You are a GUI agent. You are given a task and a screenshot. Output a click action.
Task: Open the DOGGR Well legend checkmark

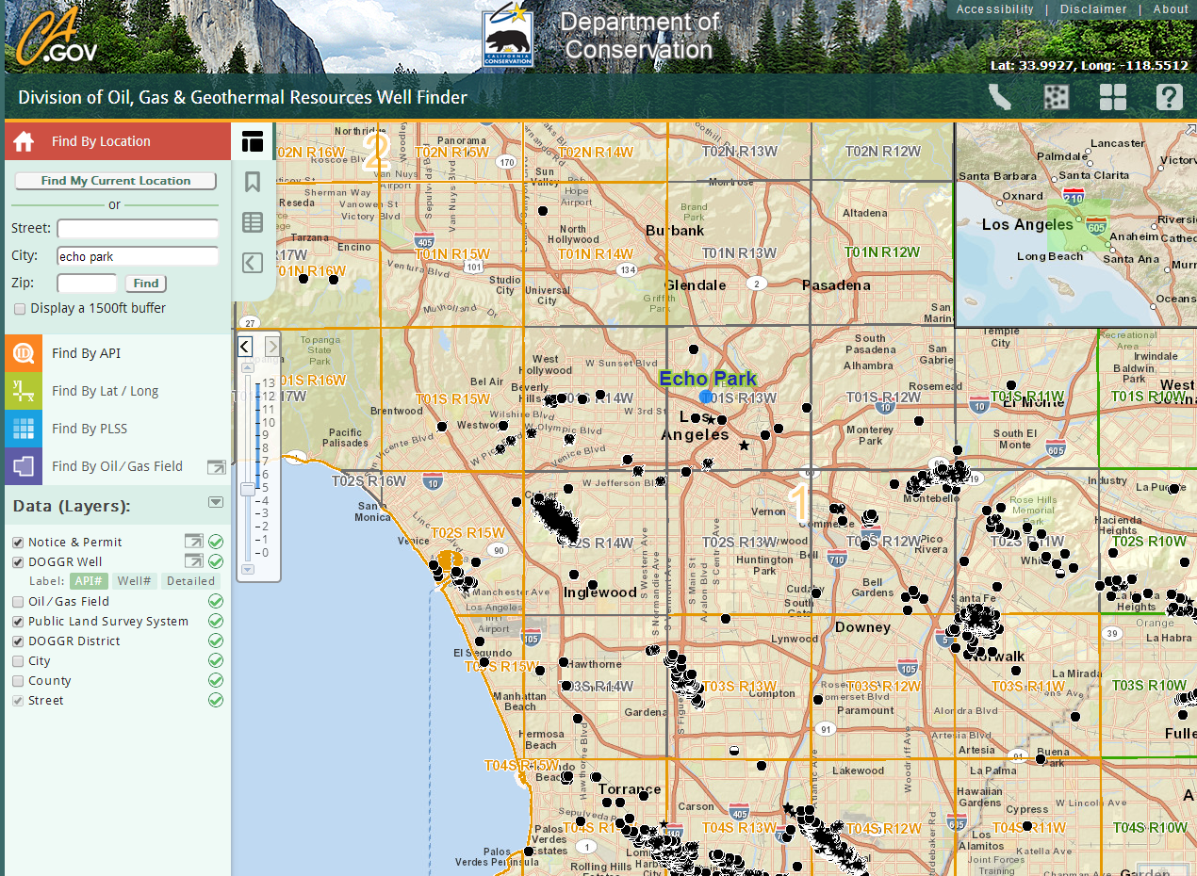pos(216,560)
